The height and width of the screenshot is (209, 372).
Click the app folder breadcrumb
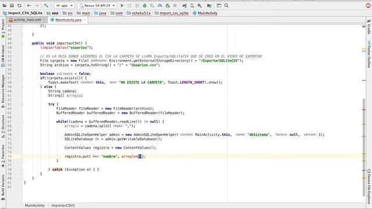point(53,13)
